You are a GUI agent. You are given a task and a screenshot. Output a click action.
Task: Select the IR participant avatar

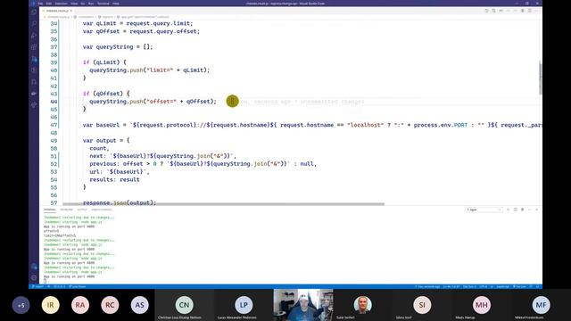(x=50, y=305)
